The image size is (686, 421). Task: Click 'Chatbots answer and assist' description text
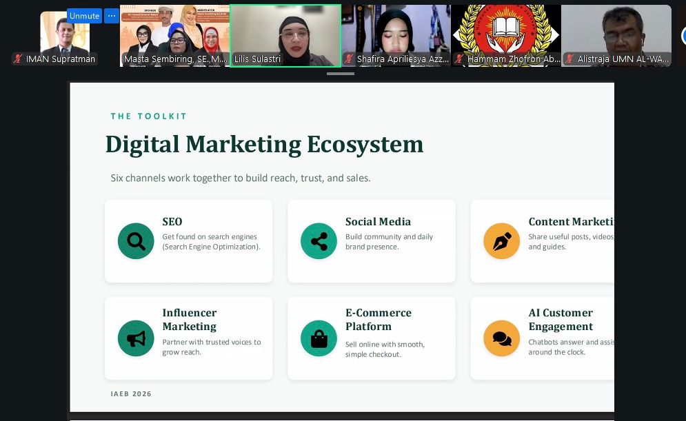coord(571,347)
